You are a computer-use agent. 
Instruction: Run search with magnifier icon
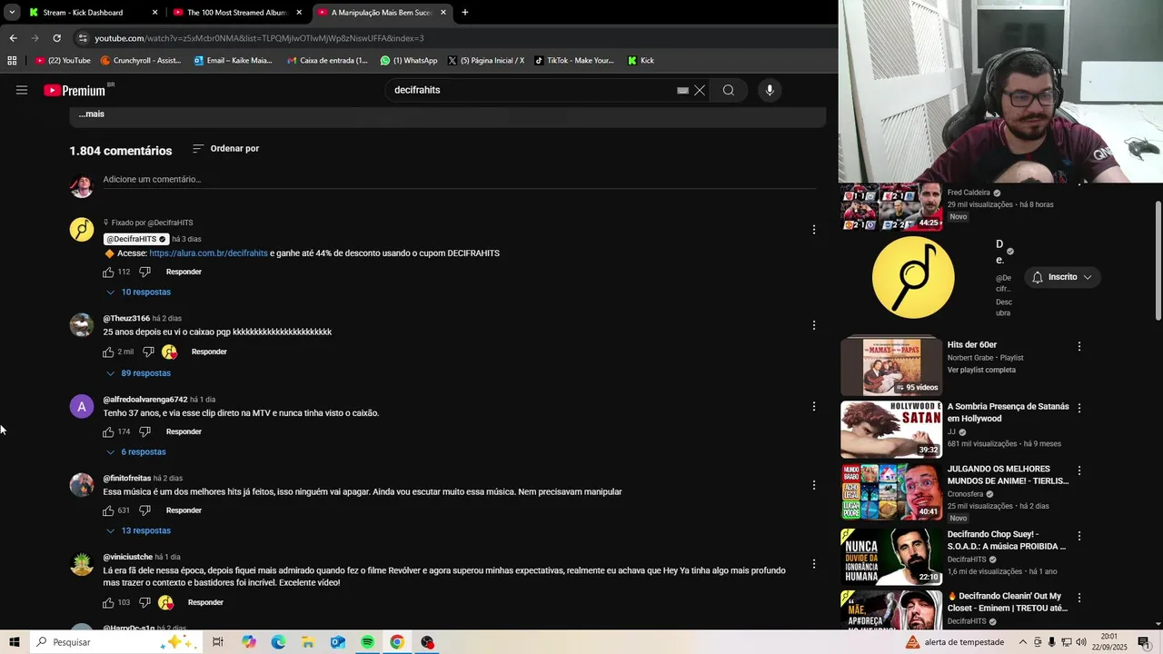click(x=729, y=90)
